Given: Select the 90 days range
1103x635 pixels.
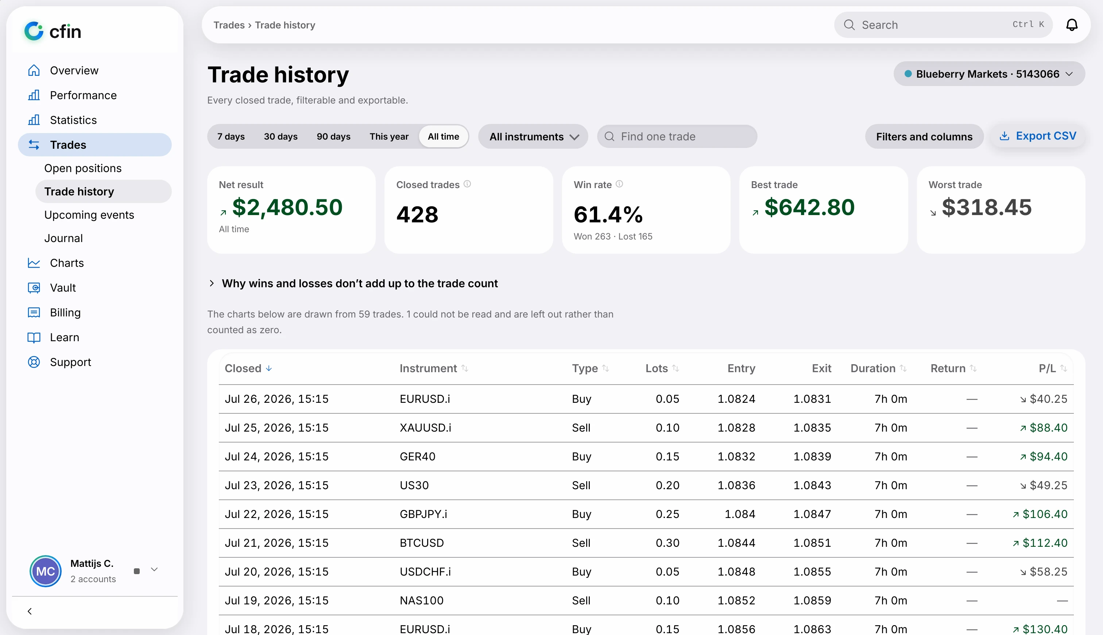Looking at the screenshot, I should coord(333,136).
